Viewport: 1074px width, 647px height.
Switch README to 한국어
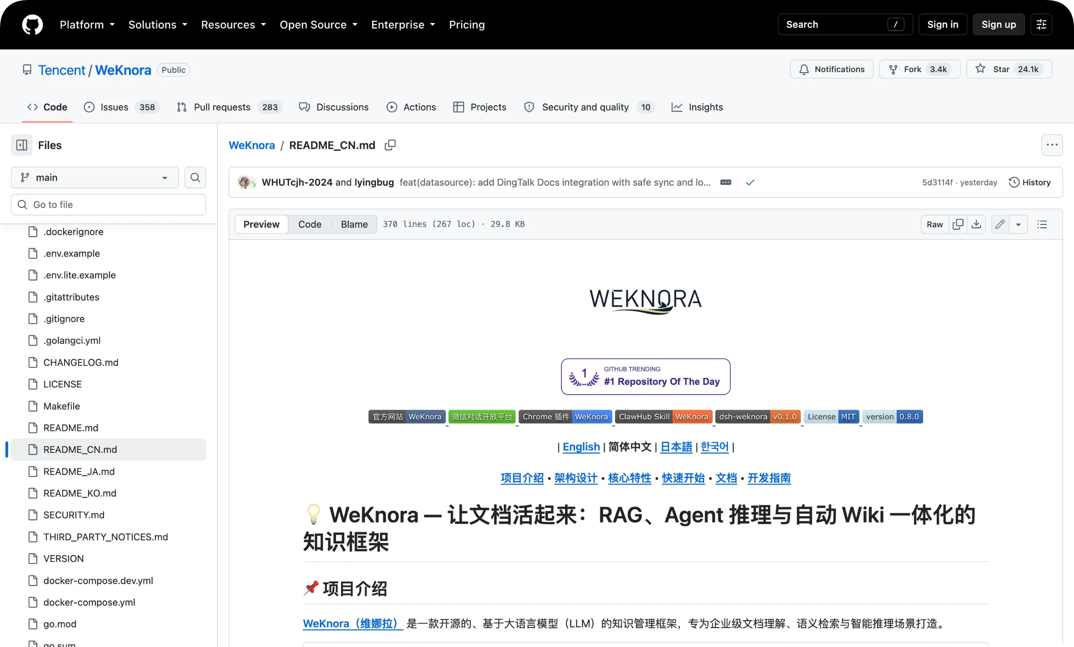coord(714,447)
